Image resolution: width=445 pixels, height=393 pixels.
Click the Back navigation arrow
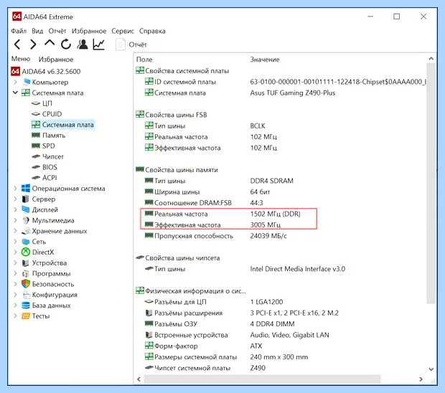17,44
